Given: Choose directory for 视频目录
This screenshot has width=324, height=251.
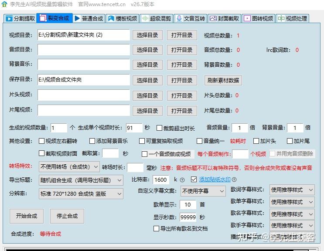Looking at the screenshot, I should point(147,35).
